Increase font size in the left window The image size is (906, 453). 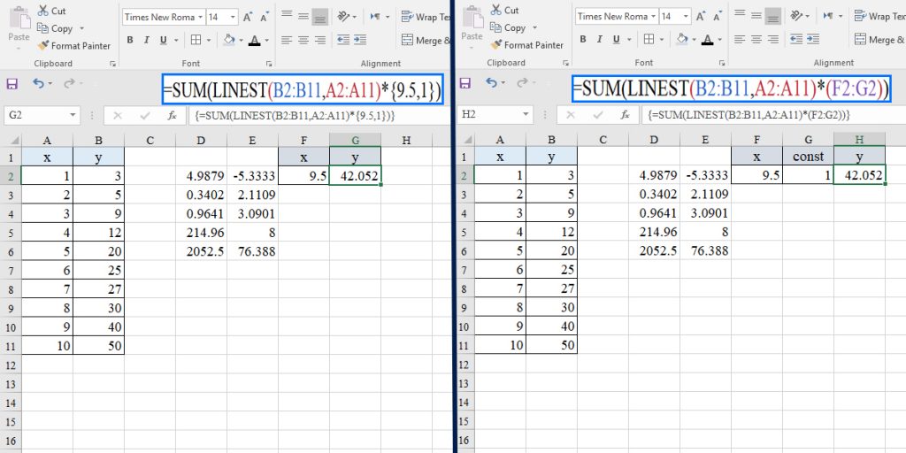click(248, 18)
